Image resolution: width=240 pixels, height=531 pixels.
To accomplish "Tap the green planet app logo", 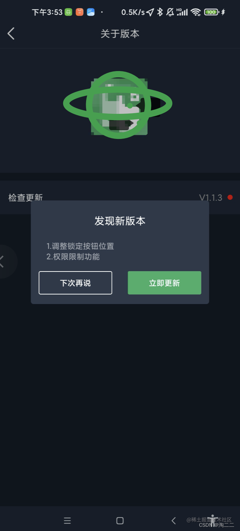I will pyautogui.click(x=118, y=105).
